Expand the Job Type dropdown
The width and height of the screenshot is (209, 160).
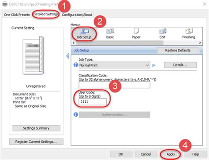114,65
